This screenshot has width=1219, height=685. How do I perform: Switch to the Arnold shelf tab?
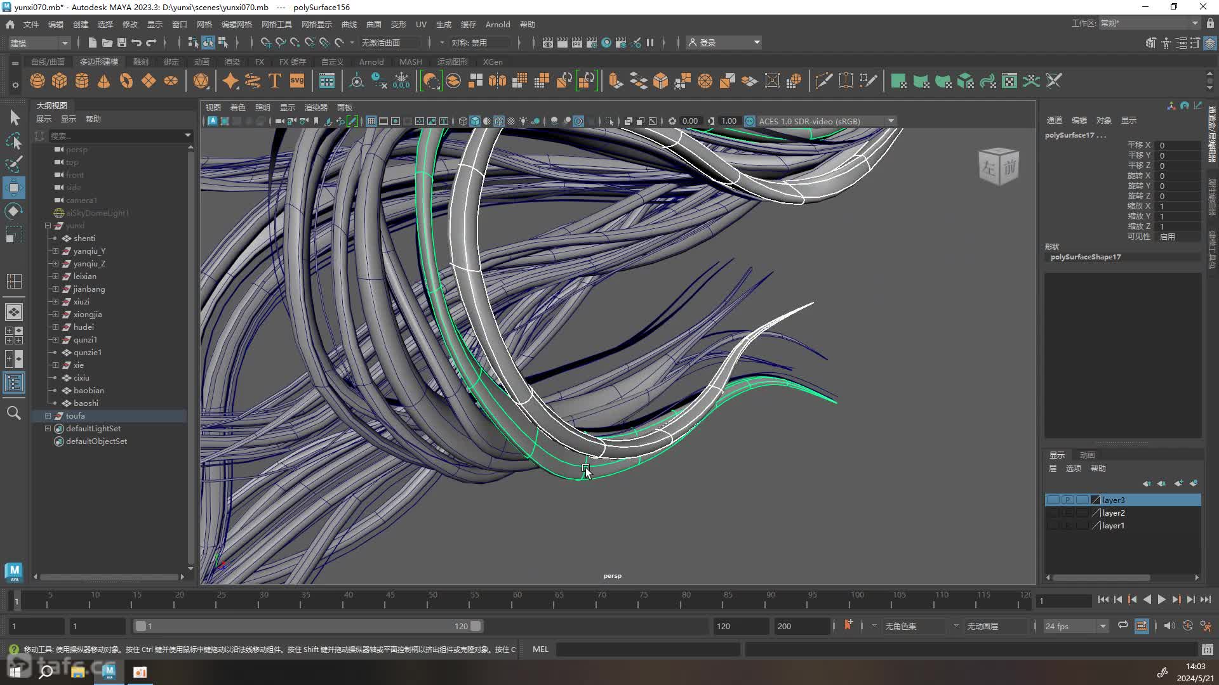click(371, 62)
